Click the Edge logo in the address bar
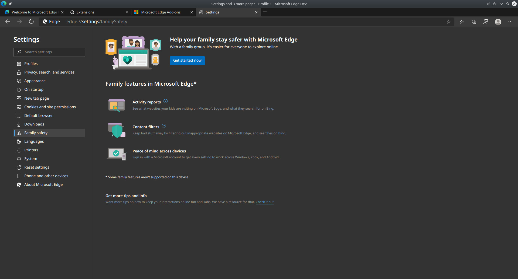The height and width of the screenshot is (279, 518). tap(45, 22)
